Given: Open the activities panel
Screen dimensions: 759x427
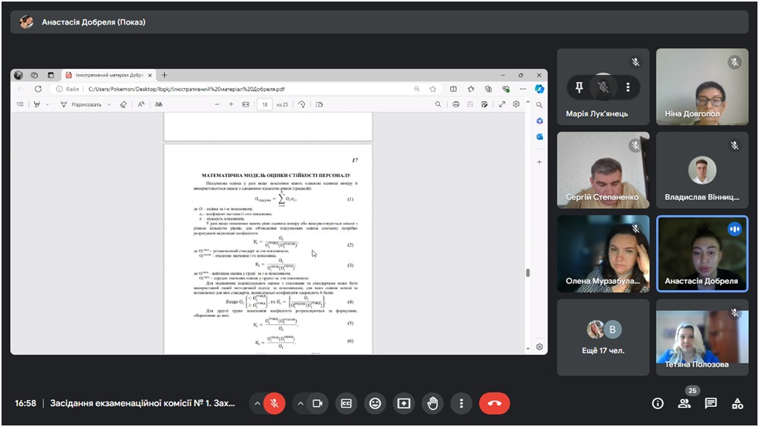Looking at the screenshot, I should [x=737, y=403].
